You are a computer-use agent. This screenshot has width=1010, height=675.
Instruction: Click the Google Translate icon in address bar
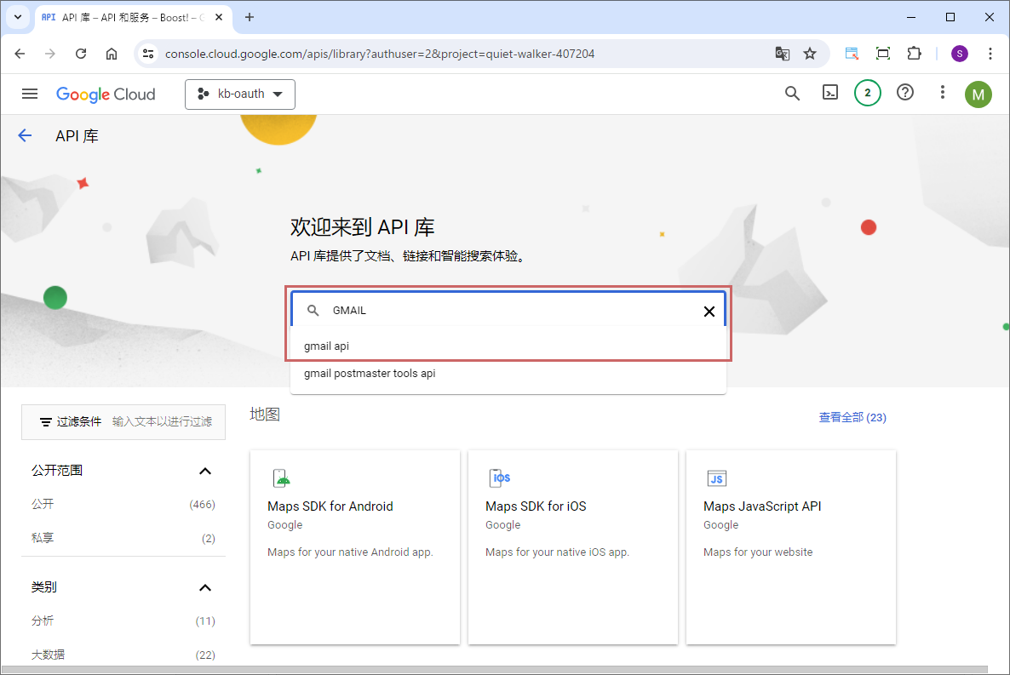coord(782,54)
